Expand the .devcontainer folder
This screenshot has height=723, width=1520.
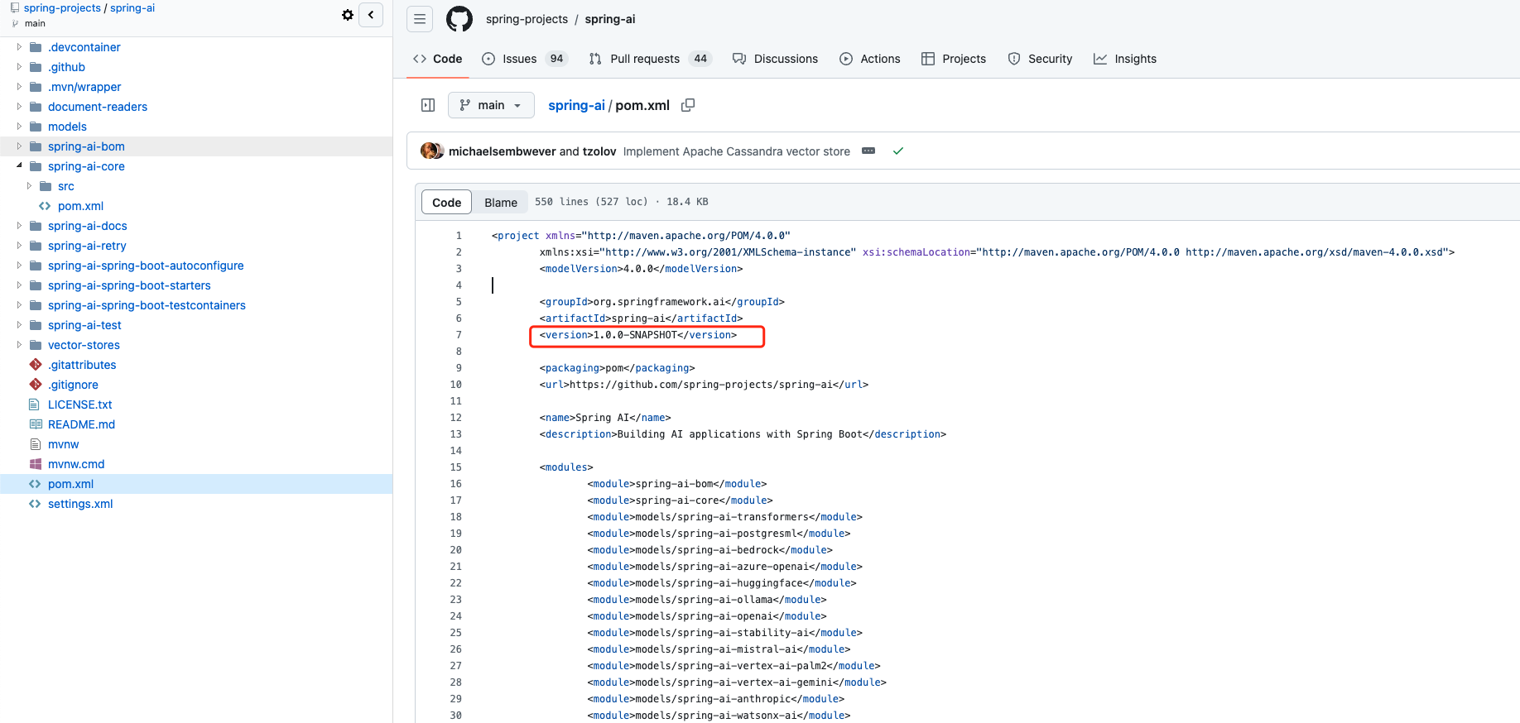tap(19, 47)
